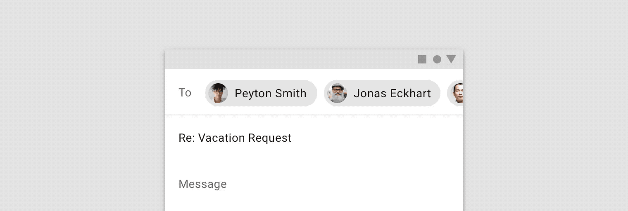The height and width of the screenshot is (211, 628).
Task: Click the divider line under the recipients row
Action: (x=314, y=115)
